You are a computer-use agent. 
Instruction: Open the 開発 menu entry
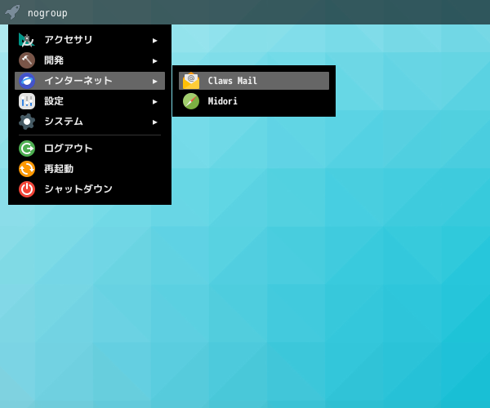(x=90, y=60)
